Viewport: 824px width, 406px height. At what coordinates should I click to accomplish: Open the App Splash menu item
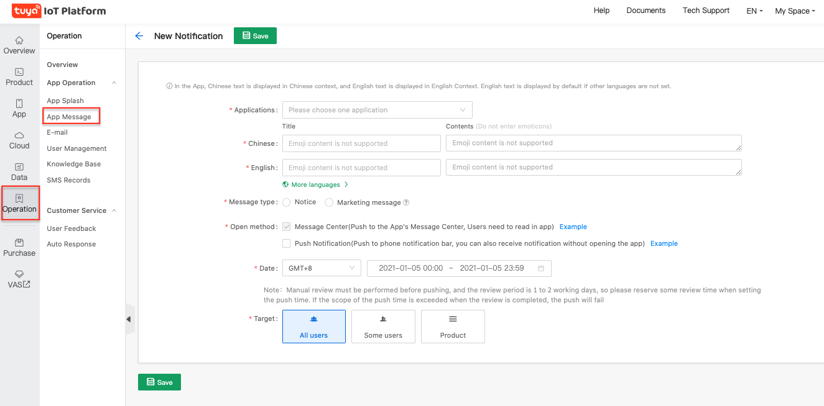65,100
